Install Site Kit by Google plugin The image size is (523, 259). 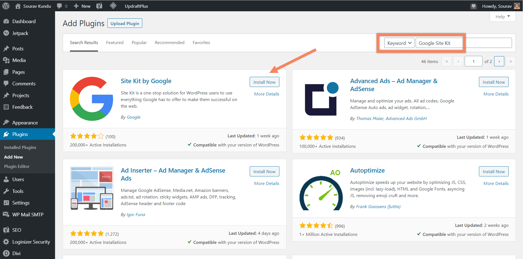point(264,82)
